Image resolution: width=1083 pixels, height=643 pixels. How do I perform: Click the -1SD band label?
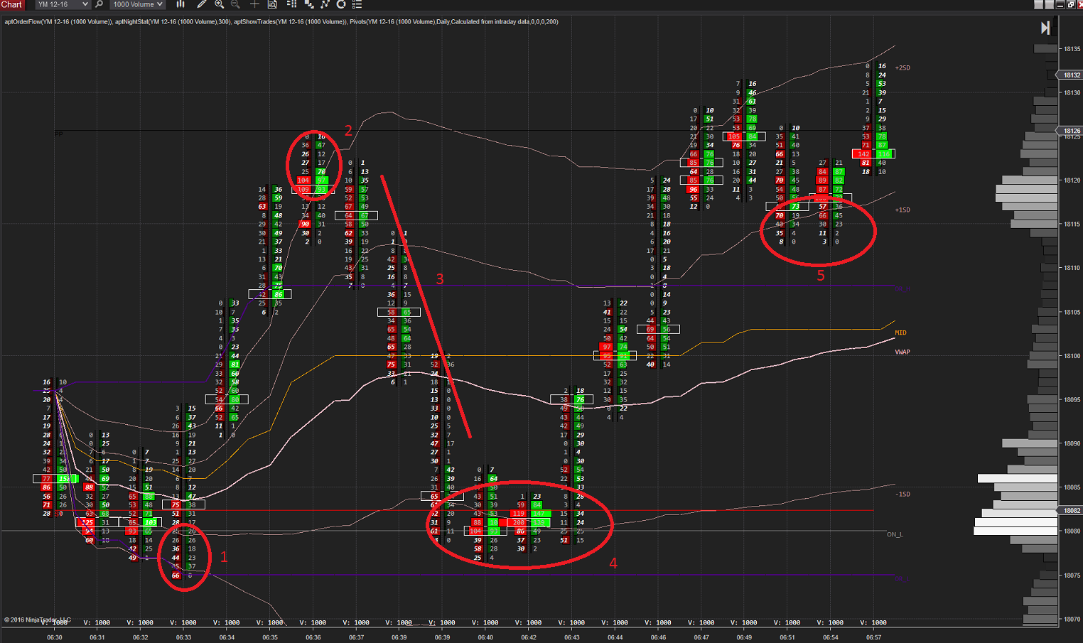point(902,494)
